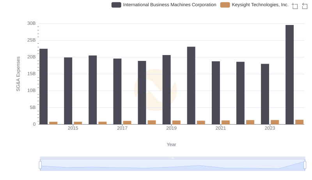The height and width of the screenshot is (180, 312).
Task: Click the IBM bar for 2017
Action: (x=117, y=92)
